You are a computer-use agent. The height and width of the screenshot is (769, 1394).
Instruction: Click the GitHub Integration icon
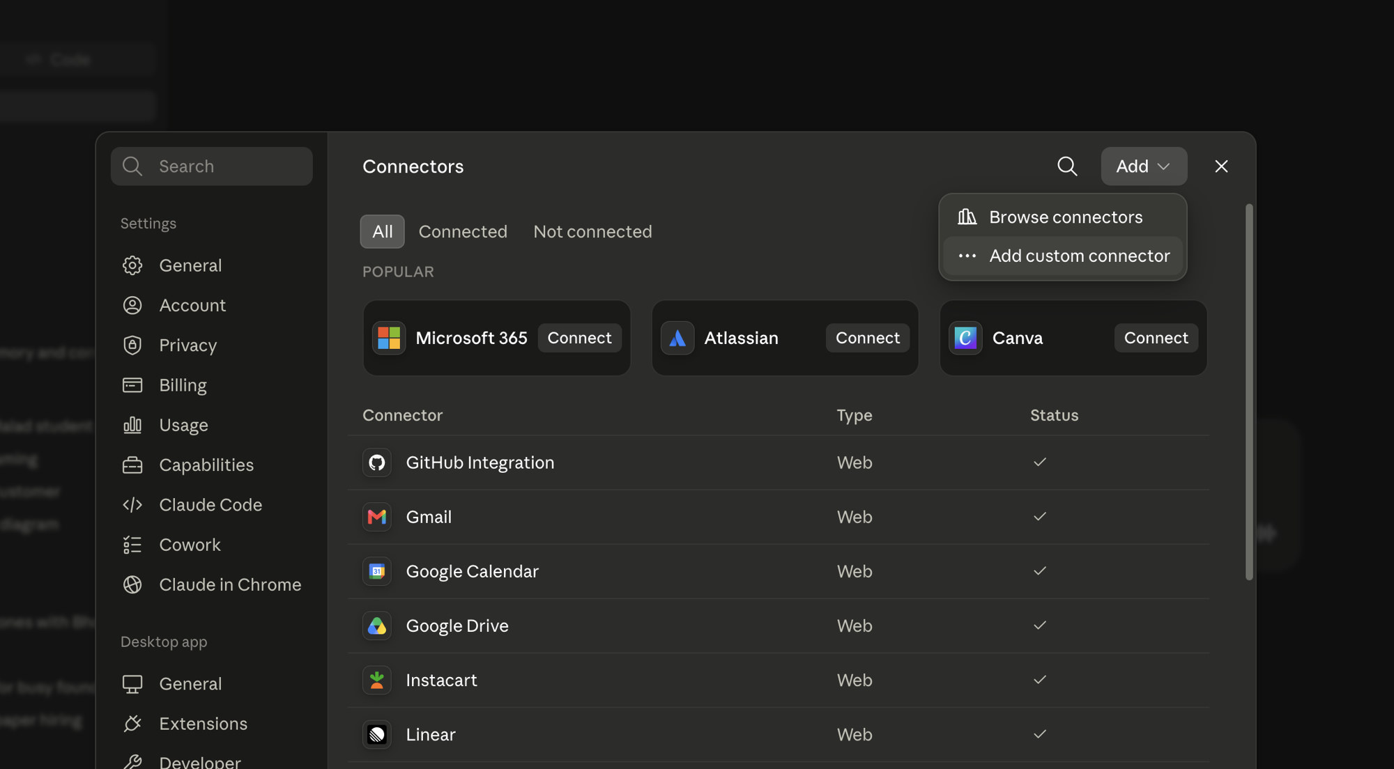pos(377,463)
